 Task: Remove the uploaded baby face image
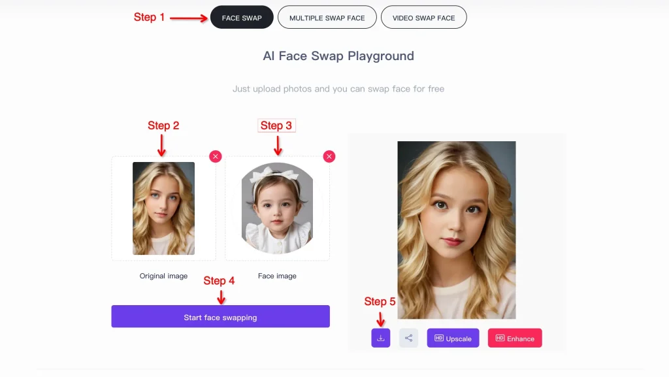tap(329, 157)
